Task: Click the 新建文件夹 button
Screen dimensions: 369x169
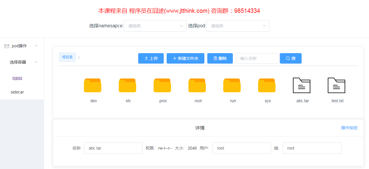Action: point(186,58)
